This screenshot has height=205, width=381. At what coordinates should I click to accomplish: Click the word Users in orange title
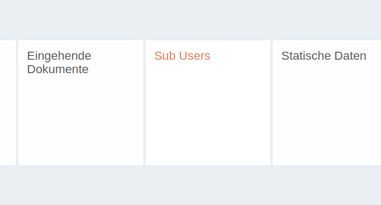click(x=195, y=56)
